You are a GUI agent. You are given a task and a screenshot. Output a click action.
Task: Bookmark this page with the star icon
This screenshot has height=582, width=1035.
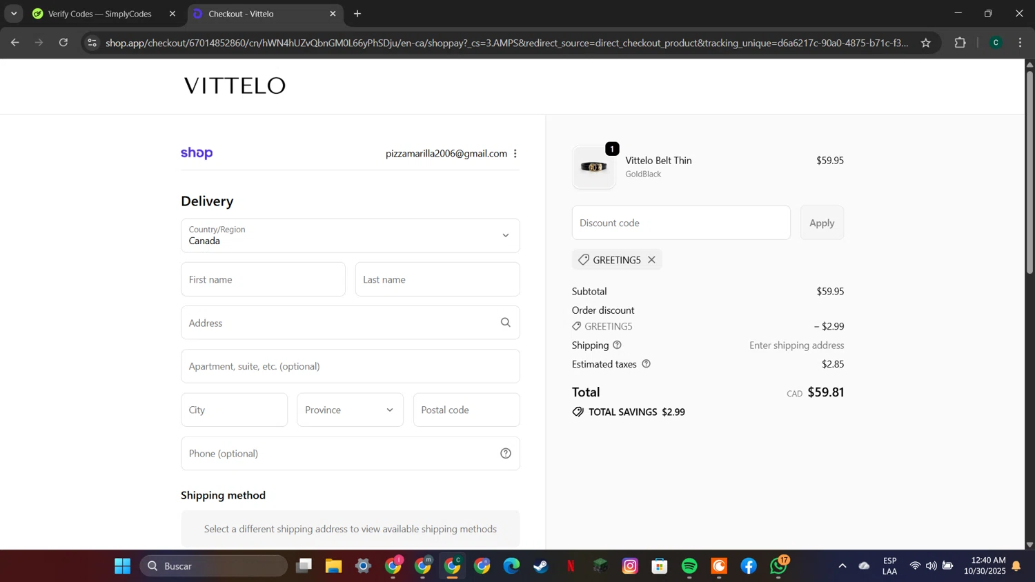pyautogui.click(x=926, y=43)
